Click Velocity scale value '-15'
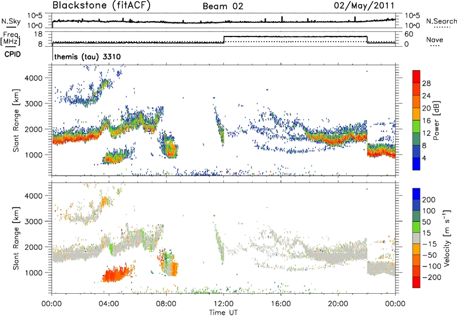 pos(430,244)
